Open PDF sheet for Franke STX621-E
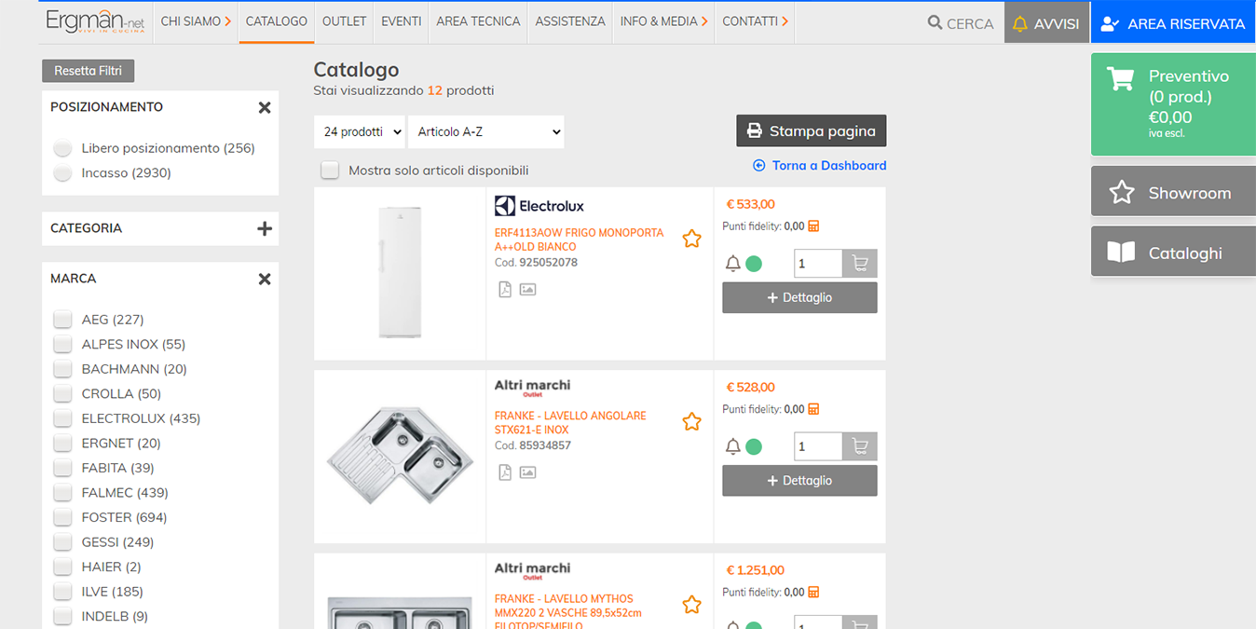1256x629 pixels. coord(505,472)
